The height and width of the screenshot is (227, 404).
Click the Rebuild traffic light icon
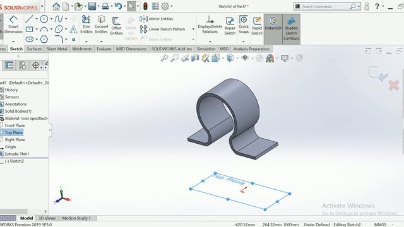(x=145, y=6)
